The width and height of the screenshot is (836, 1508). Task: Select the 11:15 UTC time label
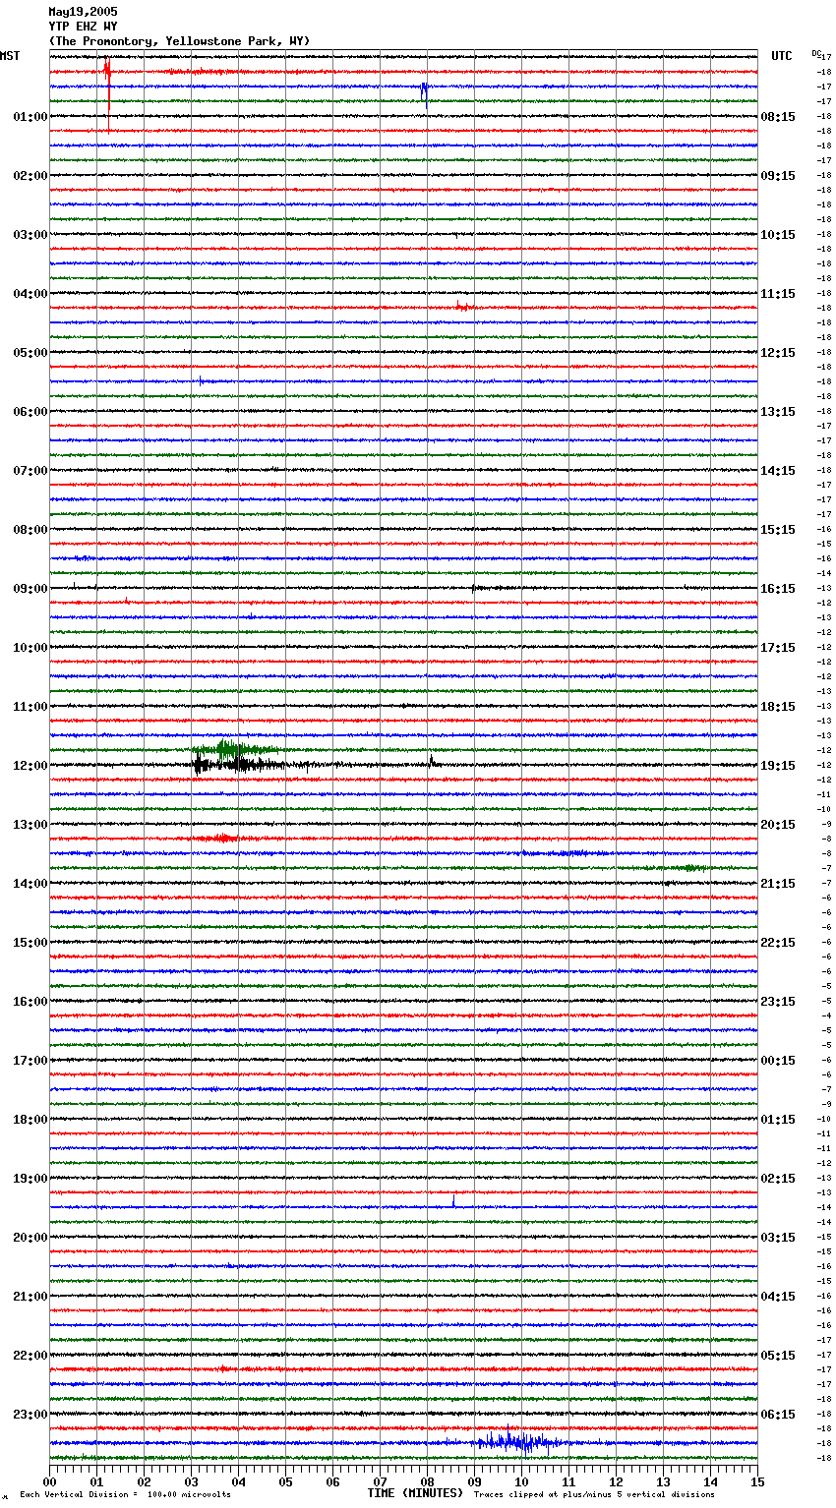point(778,294)
